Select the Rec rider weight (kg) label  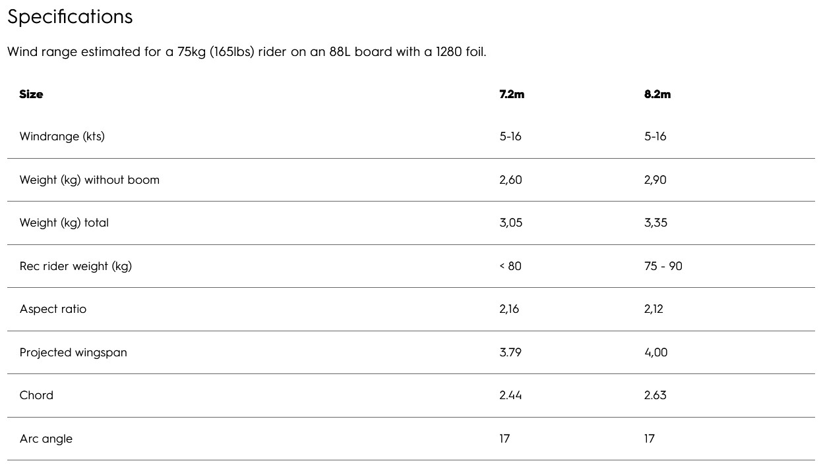pyautogui.click(x=76, y=266)
